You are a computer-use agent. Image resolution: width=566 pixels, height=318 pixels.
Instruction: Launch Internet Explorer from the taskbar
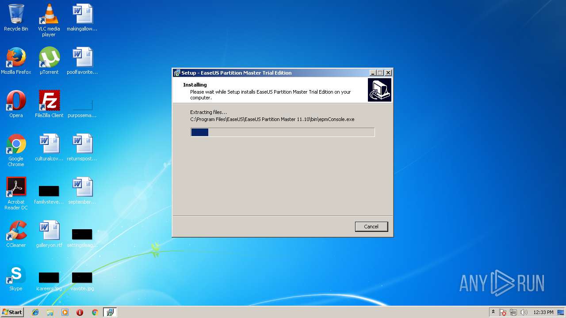point(35,312)
